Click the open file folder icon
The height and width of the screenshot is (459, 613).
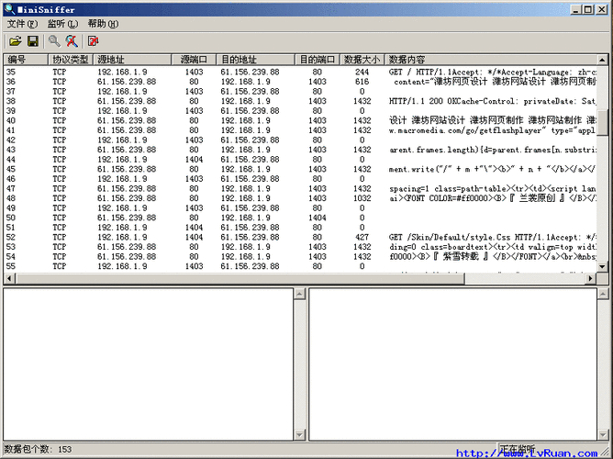coord(15,41)
